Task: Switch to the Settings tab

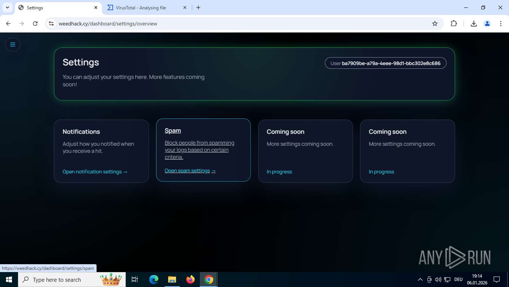Action: pos(58,7)
